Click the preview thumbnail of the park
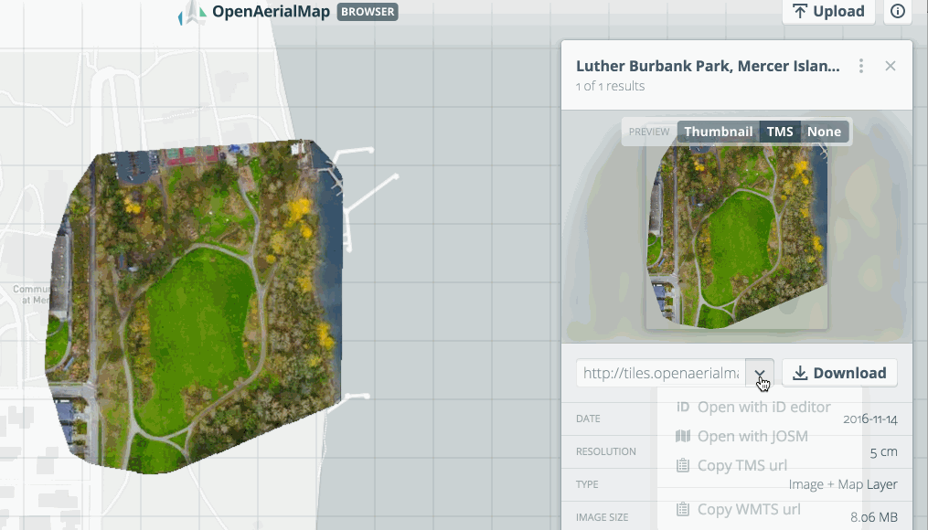The width and height of the screenshot is (928, 530). 736,238
